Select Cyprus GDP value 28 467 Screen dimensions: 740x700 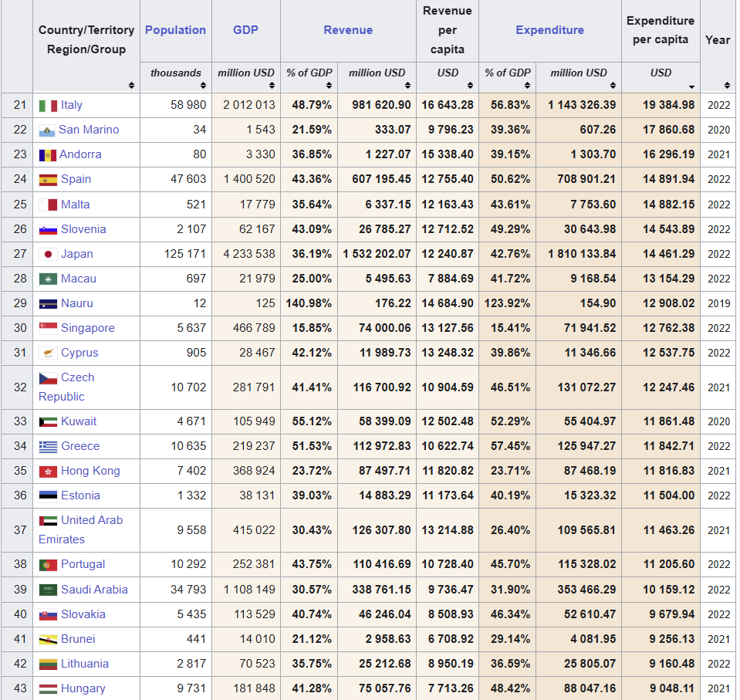257,353
